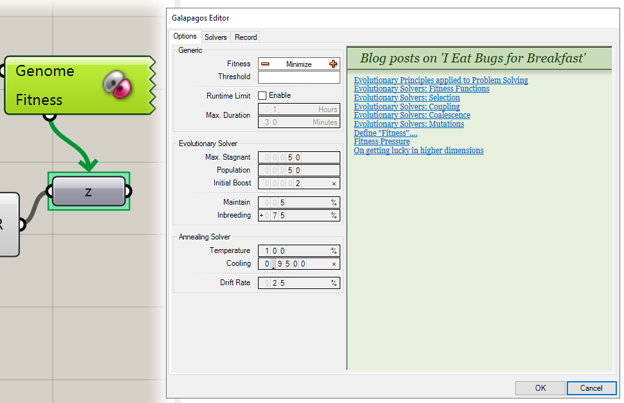Click the Max. Stagnant value field
Image resolution: width=624 pixels, height=403 pixels.
tap(298, 157)
